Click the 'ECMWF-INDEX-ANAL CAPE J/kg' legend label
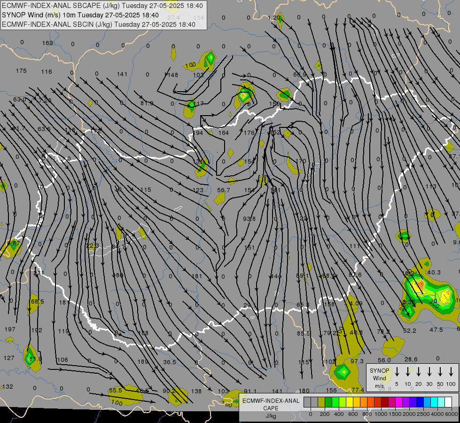The image size is (460, 423). click(x=271, y=408)
